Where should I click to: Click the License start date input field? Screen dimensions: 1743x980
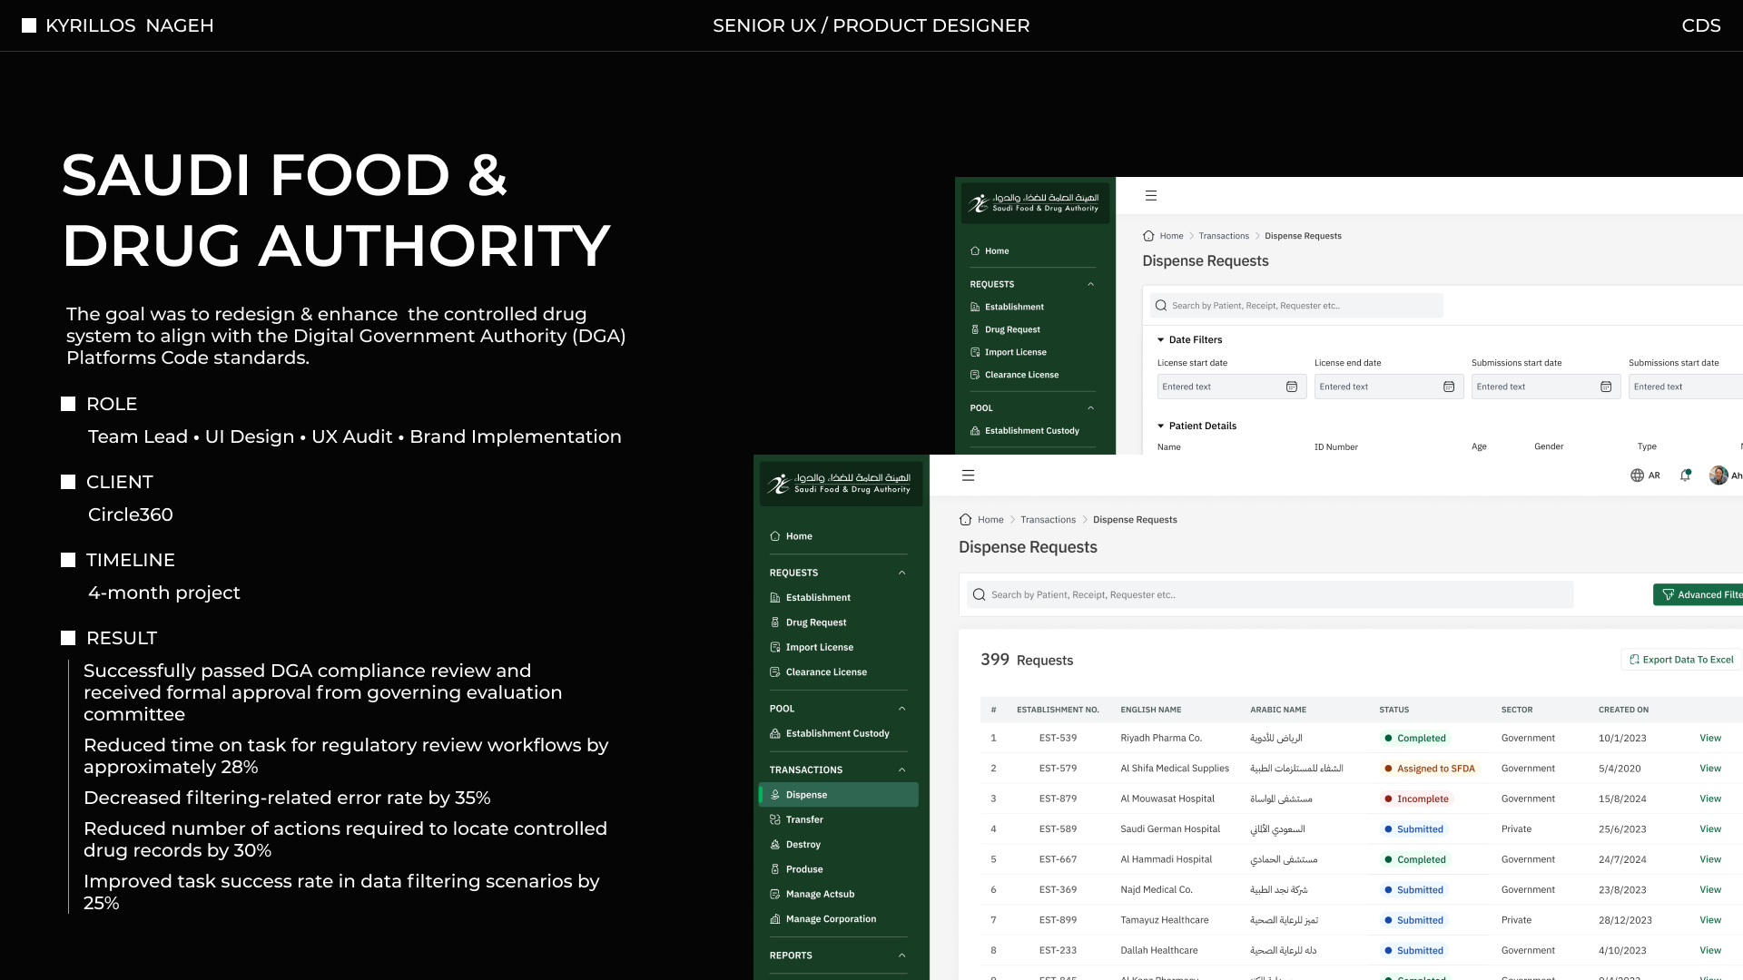1231,387
